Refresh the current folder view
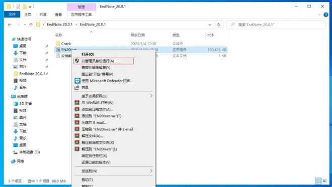Image resolution: width=332 pixels, height=187 pixels. coord(218,25)
